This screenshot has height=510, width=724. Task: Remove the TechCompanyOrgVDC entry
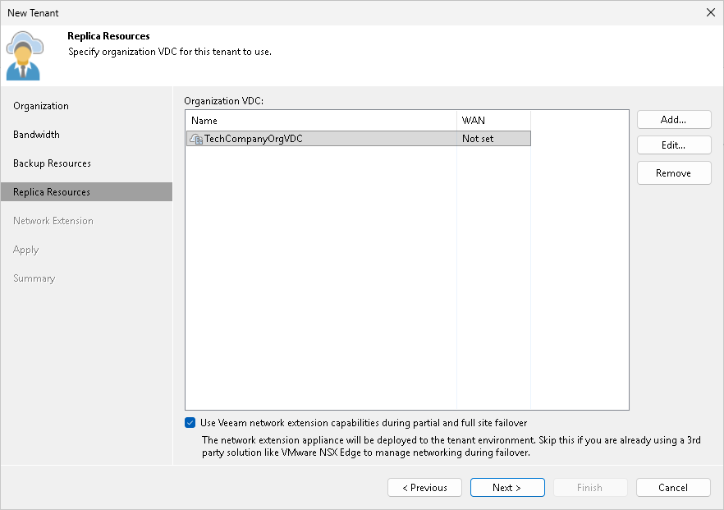coord(673,172)
